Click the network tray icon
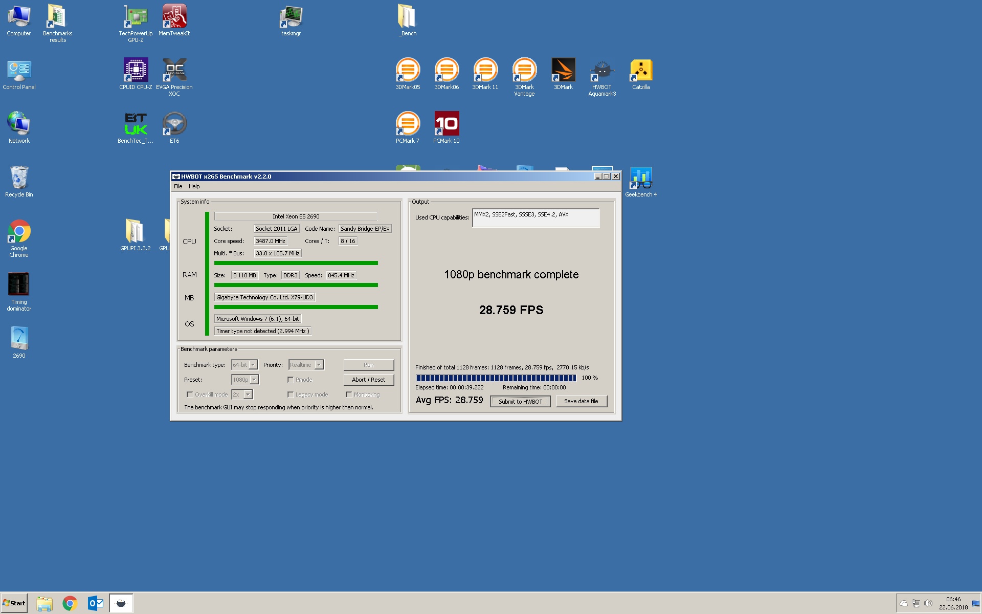The width and height of the screenshot is (982, 614). click(916, 603)
